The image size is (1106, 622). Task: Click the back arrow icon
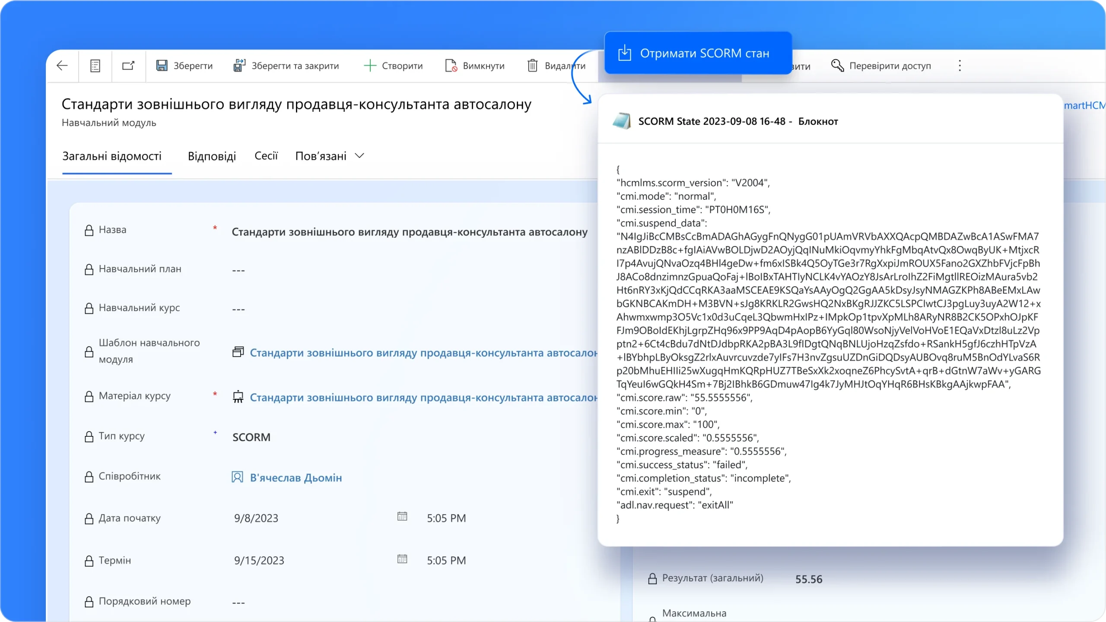62,66
